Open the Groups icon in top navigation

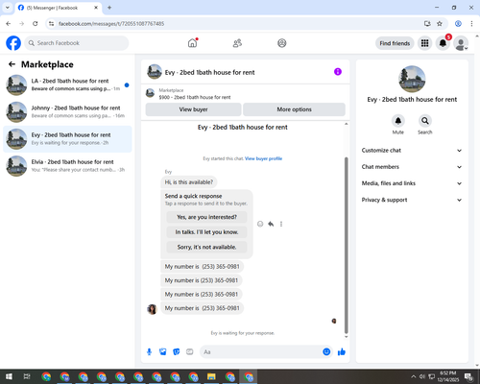pos(282,43)
